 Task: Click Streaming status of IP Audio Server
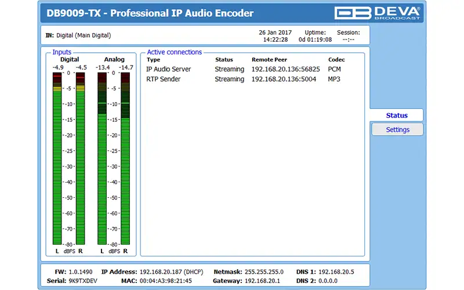point(229,69)
